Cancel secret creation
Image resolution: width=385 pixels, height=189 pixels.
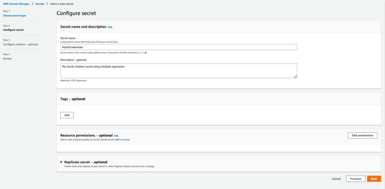coord(336,179)
